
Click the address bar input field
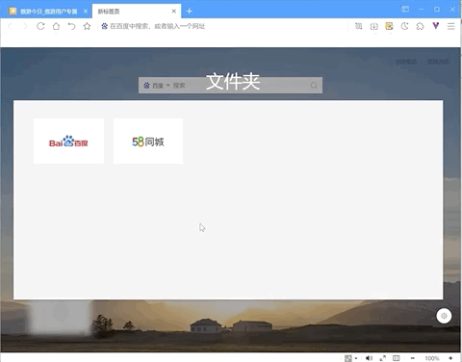pyautogui.click(x=221, y=26)
